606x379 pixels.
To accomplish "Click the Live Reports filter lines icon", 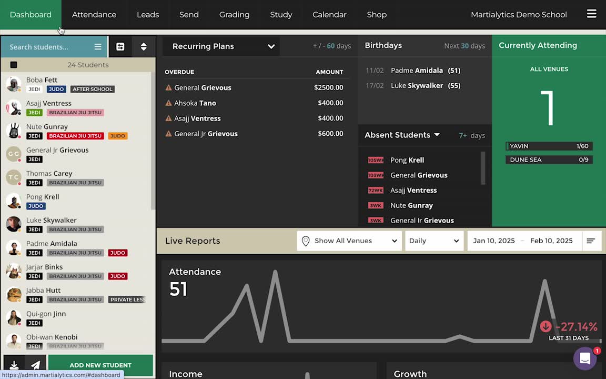I will pyautogui.click(x=591, y=241).
